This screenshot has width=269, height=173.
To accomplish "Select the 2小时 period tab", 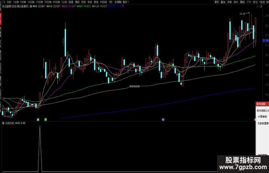I will click(x=64, y=2).
